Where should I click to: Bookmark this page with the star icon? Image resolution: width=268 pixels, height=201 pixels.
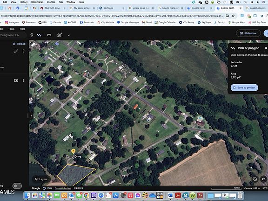click(233, 16)
